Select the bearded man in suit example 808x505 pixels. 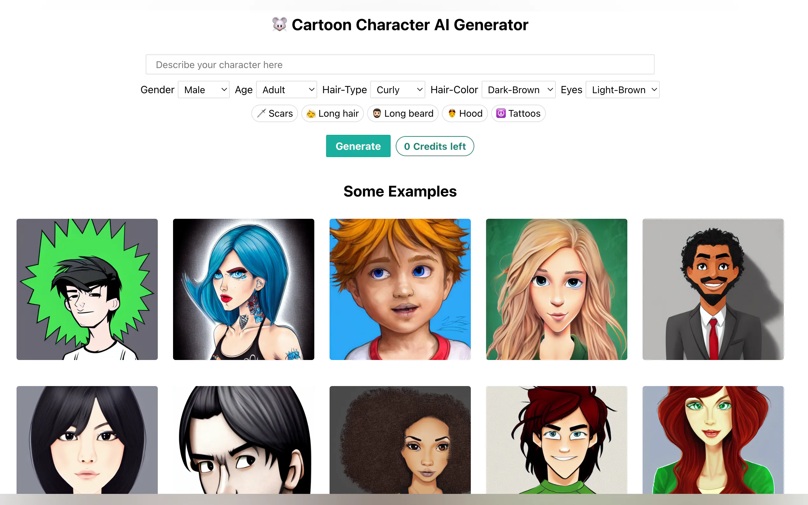click(713, 289)
